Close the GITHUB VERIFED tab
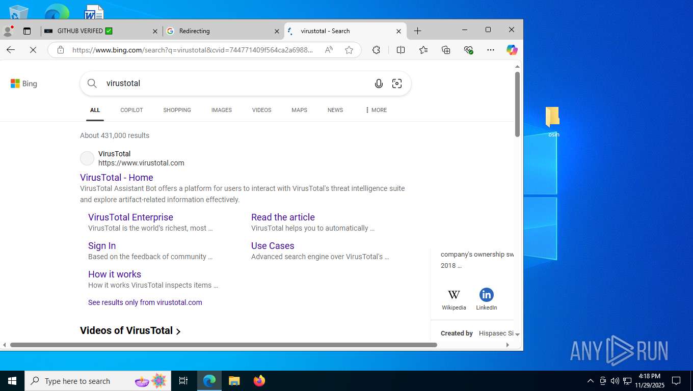The image size is (693, 391). click(x=155, y=31)
